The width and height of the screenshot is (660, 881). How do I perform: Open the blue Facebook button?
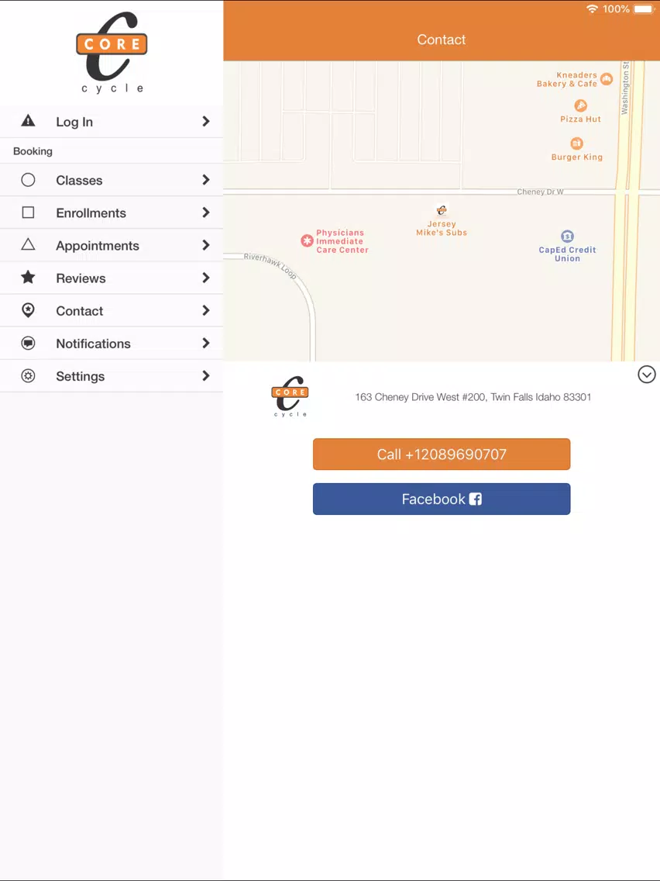pos(442,499)
